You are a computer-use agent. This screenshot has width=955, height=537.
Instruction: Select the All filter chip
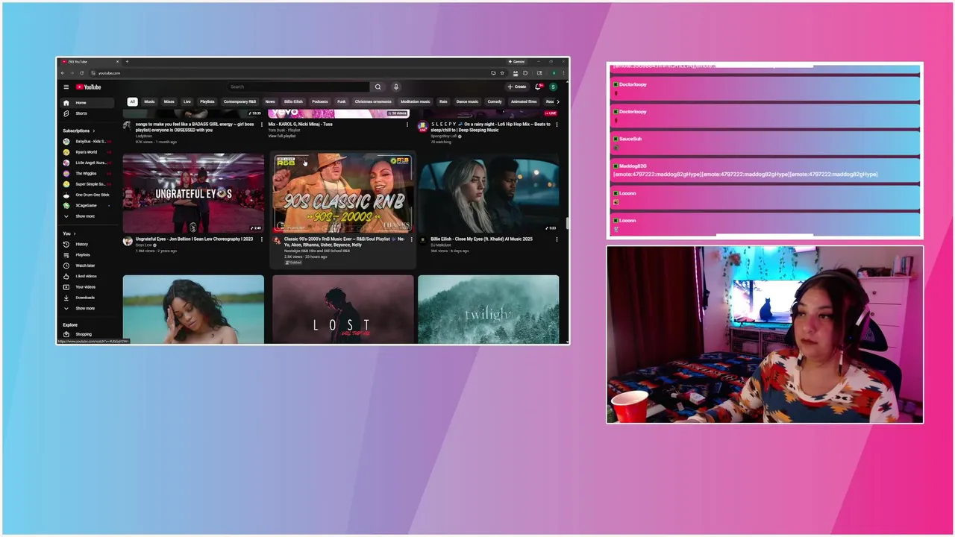132,101
